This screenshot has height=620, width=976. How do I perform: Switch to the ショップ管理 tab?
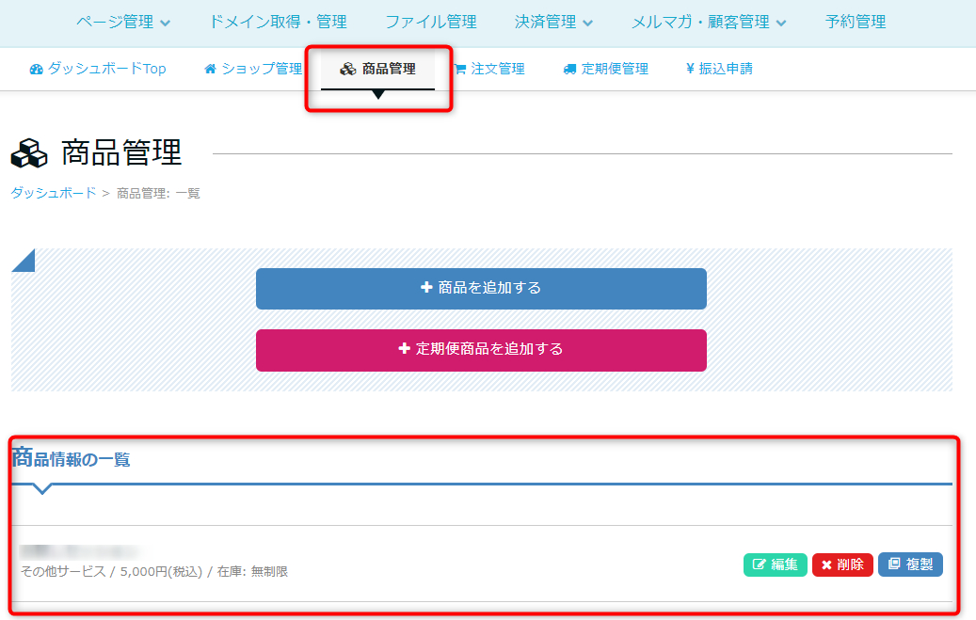pyautogui.click(x=253, y=69)
